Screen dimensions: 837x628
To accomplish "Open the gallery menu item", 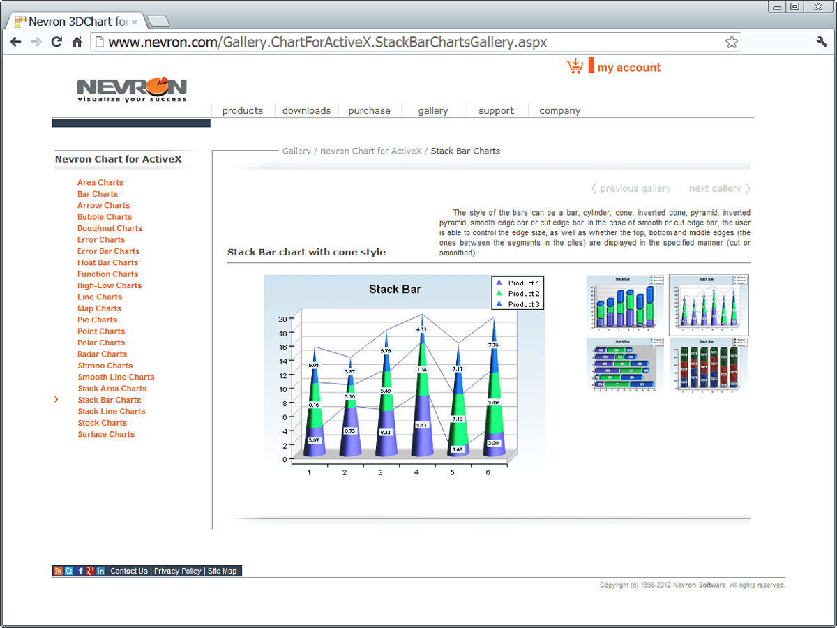I will 432,110.
